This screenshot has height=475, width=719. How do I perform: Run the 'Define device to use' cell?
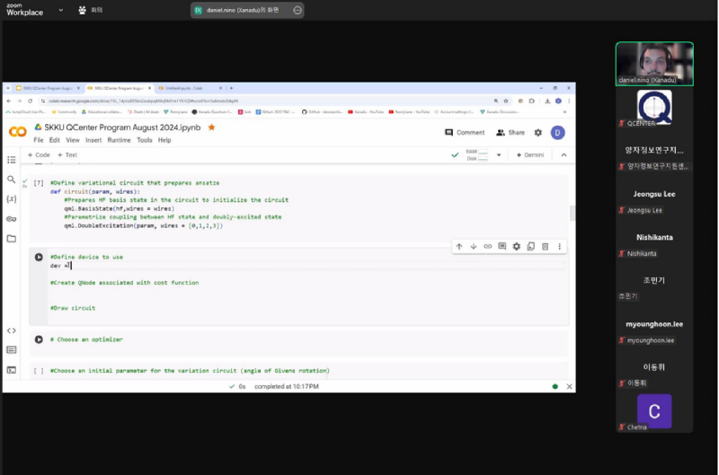coord(39,258)
